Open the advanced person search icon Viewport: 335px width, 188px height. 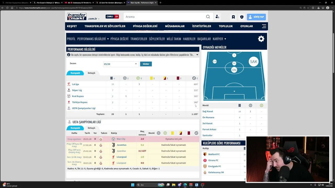tap(217, 17)
